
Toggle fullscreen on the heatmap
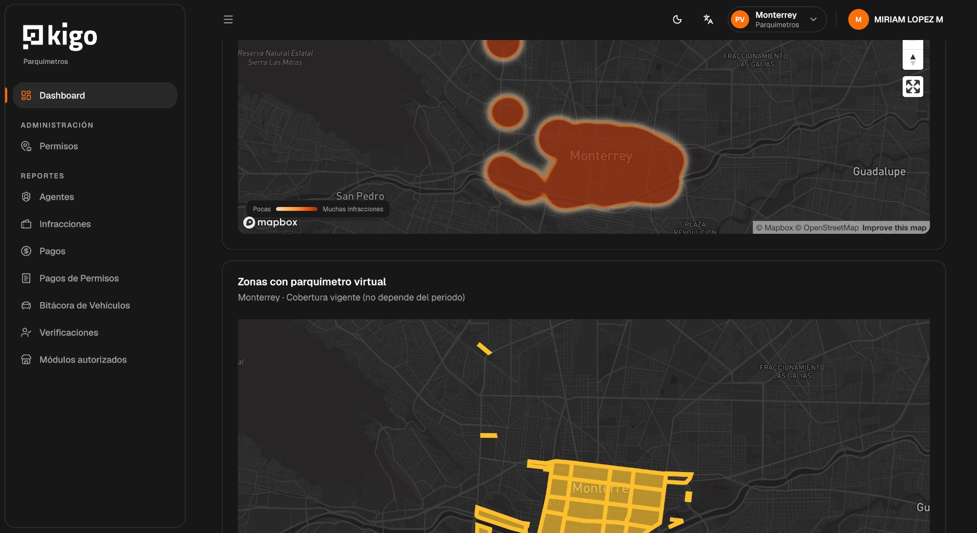coord(913,87)
